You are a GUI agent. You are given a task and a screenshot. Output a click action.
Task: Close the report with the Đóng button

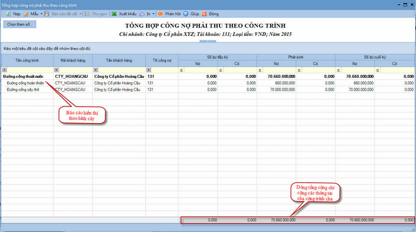click(210, 14)
